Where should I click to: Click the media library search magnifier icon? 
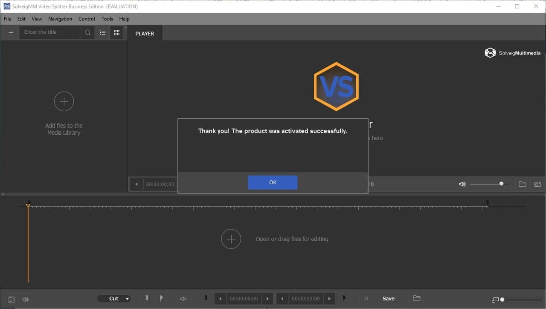(87, 32)
